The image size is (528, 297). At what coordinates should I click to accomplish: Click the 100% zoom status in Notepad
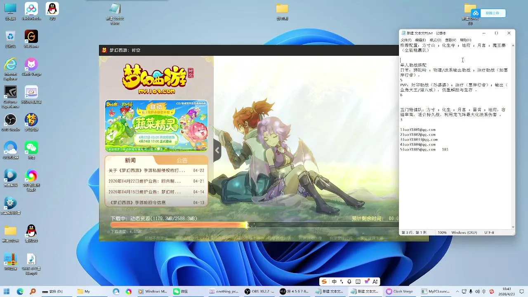pyautogui.click(x=442, y=233)
